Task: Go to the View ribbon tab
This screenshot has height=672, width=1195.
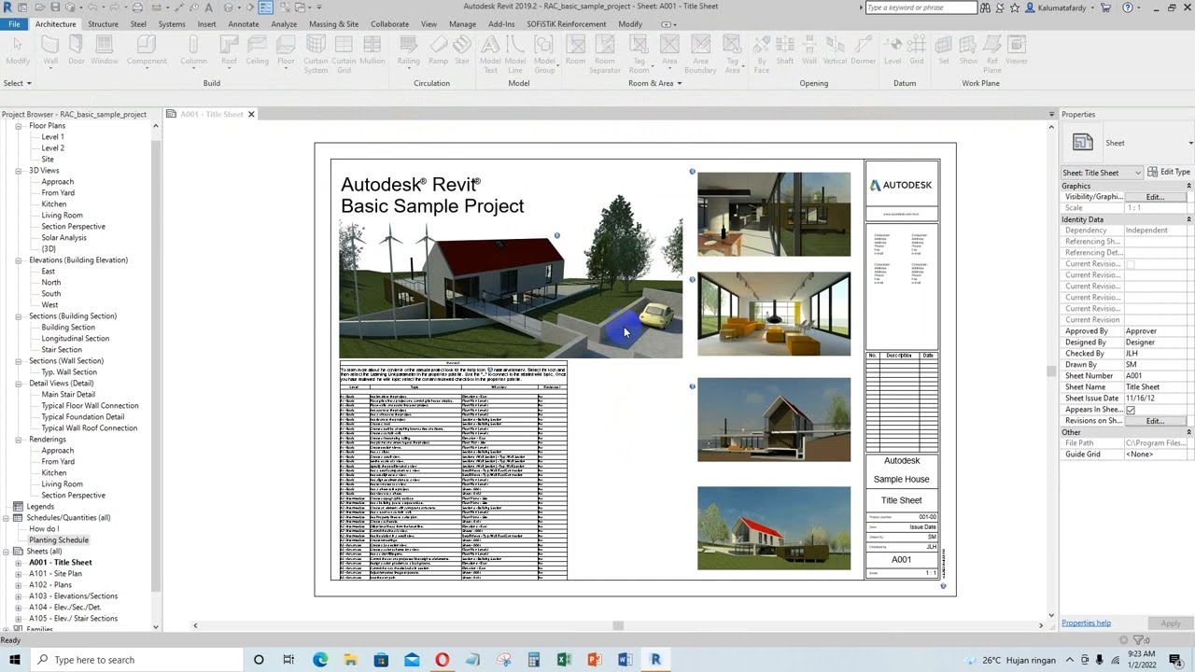Action: 429,24
